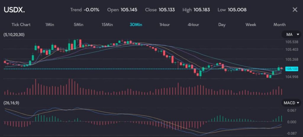This screenshot has width=303, height=137.
Task: Select the 1Min timeframe tab
Action: pyautogui.click(x=50, y=25)
